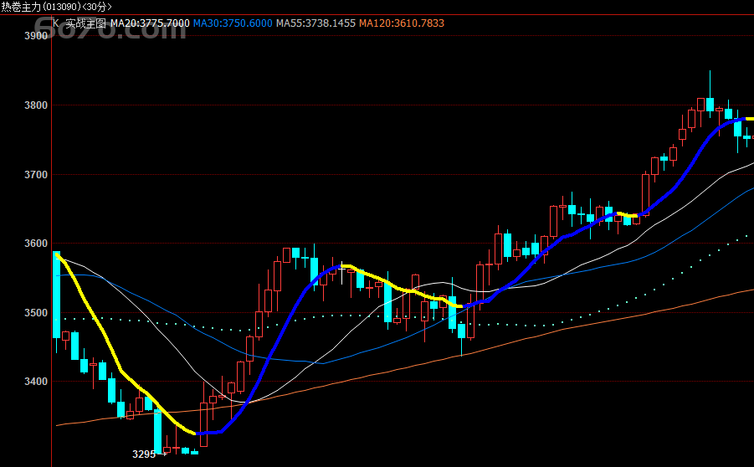
Task: Select the MA20:3775.7000 indicator label
Action: tap(150, 23)
